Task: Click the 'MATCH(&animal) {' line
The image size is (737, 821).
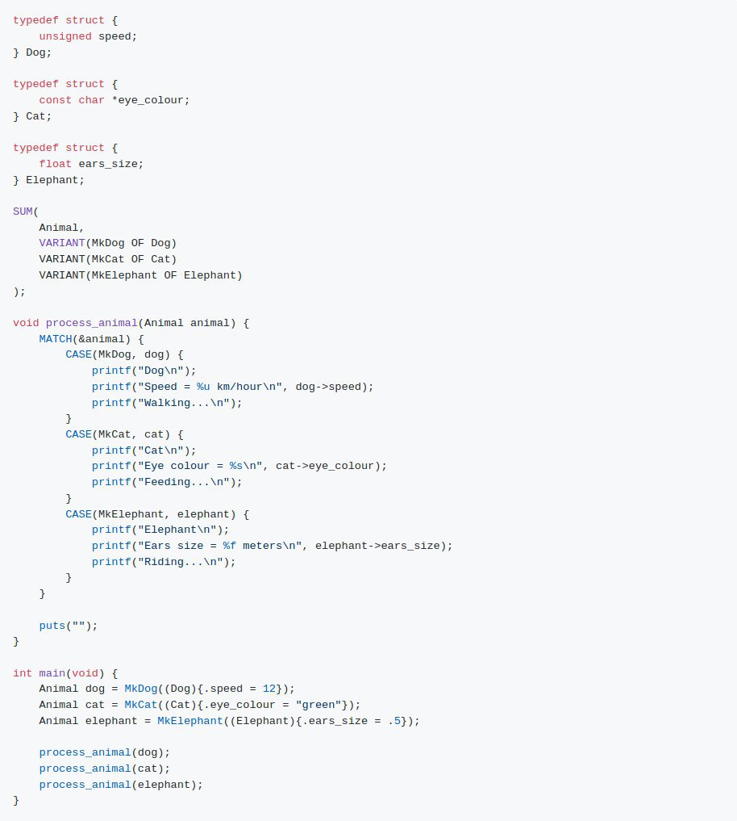Action: click(92, 339)
